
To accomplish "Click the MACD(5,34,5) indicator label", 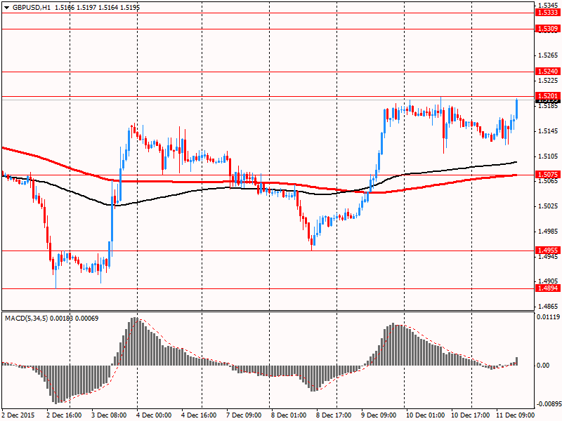I will pyautogui.click(x=26, y=319).
